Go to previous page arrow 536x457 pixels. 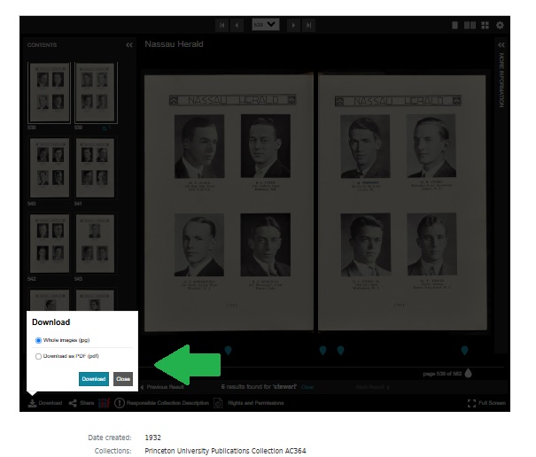tap(237, 26)
